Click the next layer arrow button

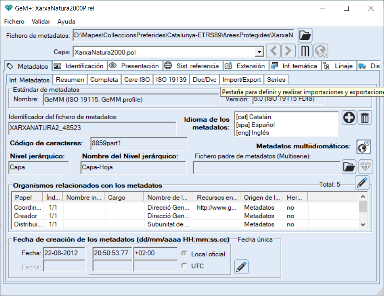click(x=288, y=52)
